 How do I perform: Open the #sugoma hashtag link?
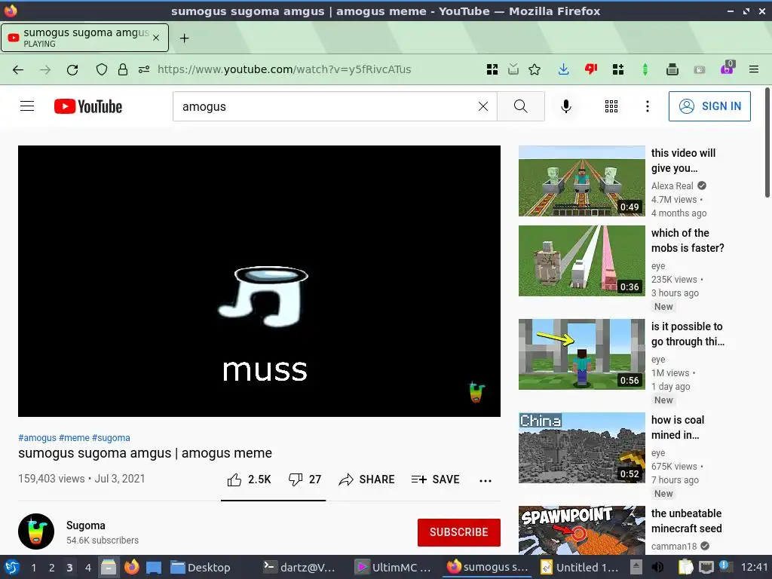coord(112,438)
